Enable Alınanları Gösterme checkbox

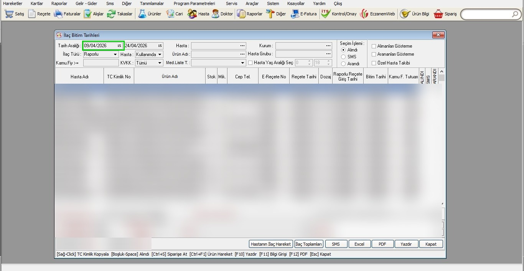coord(374,46)
